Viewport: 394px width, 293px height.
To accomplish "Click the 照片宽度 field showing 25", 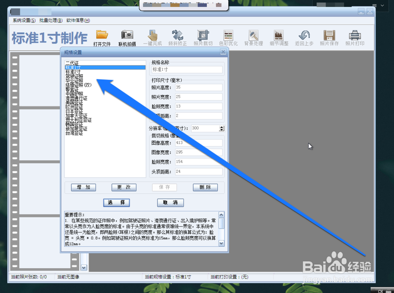I will [x=199, y=97].
